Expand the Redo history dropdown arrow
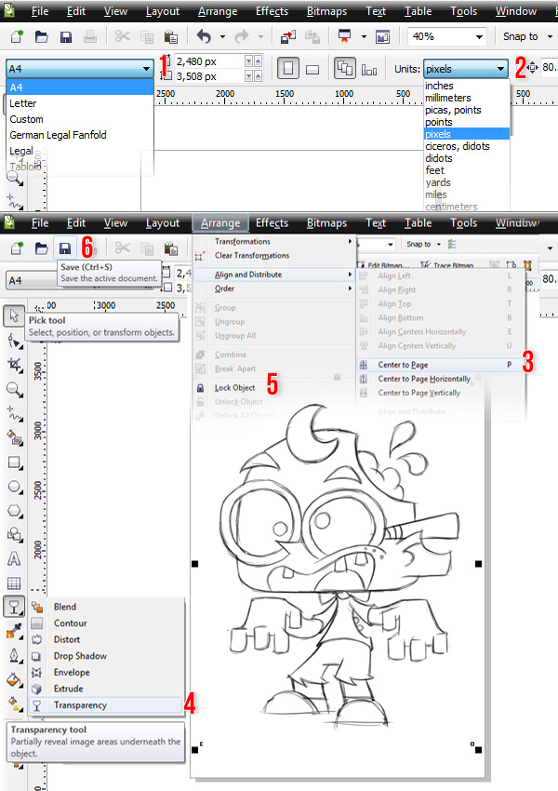This screenshot has width=558, height=791. pyautogui.click(x=260, y=37)
